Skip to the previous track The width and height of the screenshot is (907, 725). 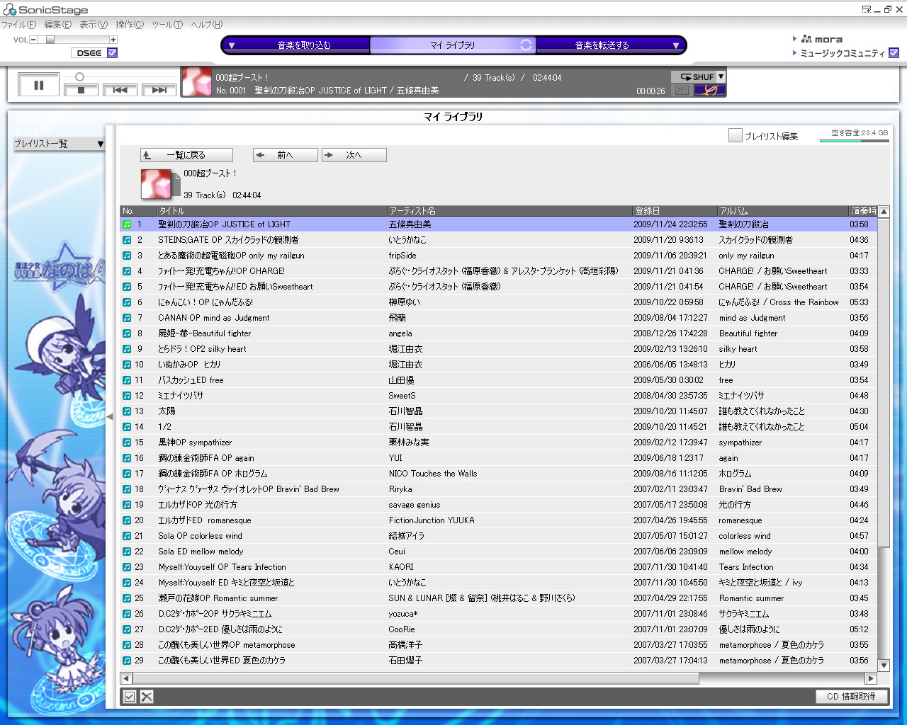120,90
